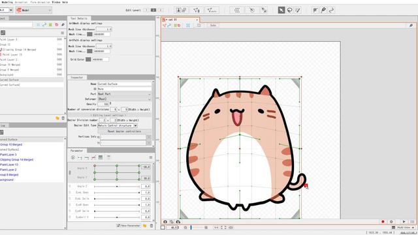Open the Model workspace dropdown
Screen dimensions: 418x235
[33, 10]
